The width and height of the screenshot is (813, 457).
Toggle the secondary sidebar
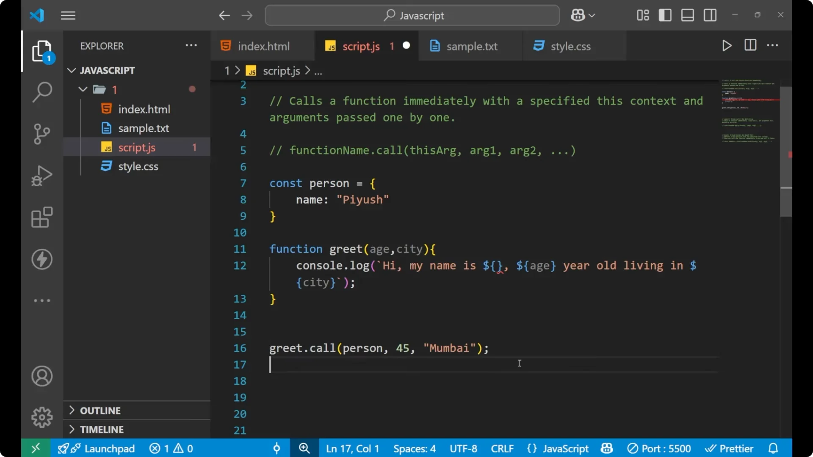point(710,15)
